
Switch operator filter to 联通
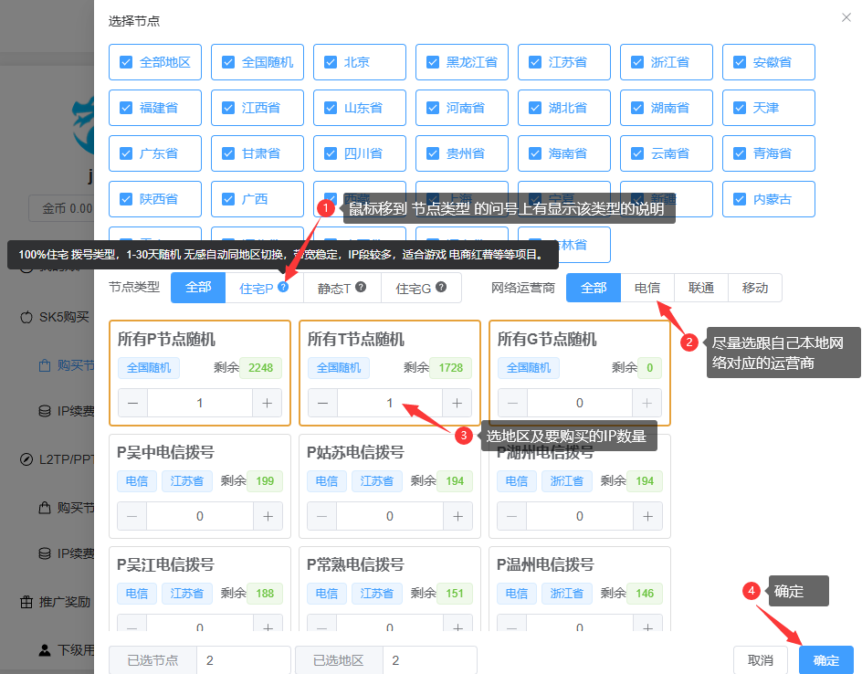(701, 288)
